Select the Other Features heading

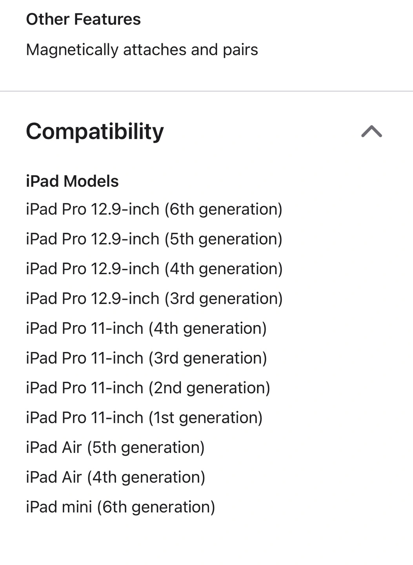coord(83,19)
